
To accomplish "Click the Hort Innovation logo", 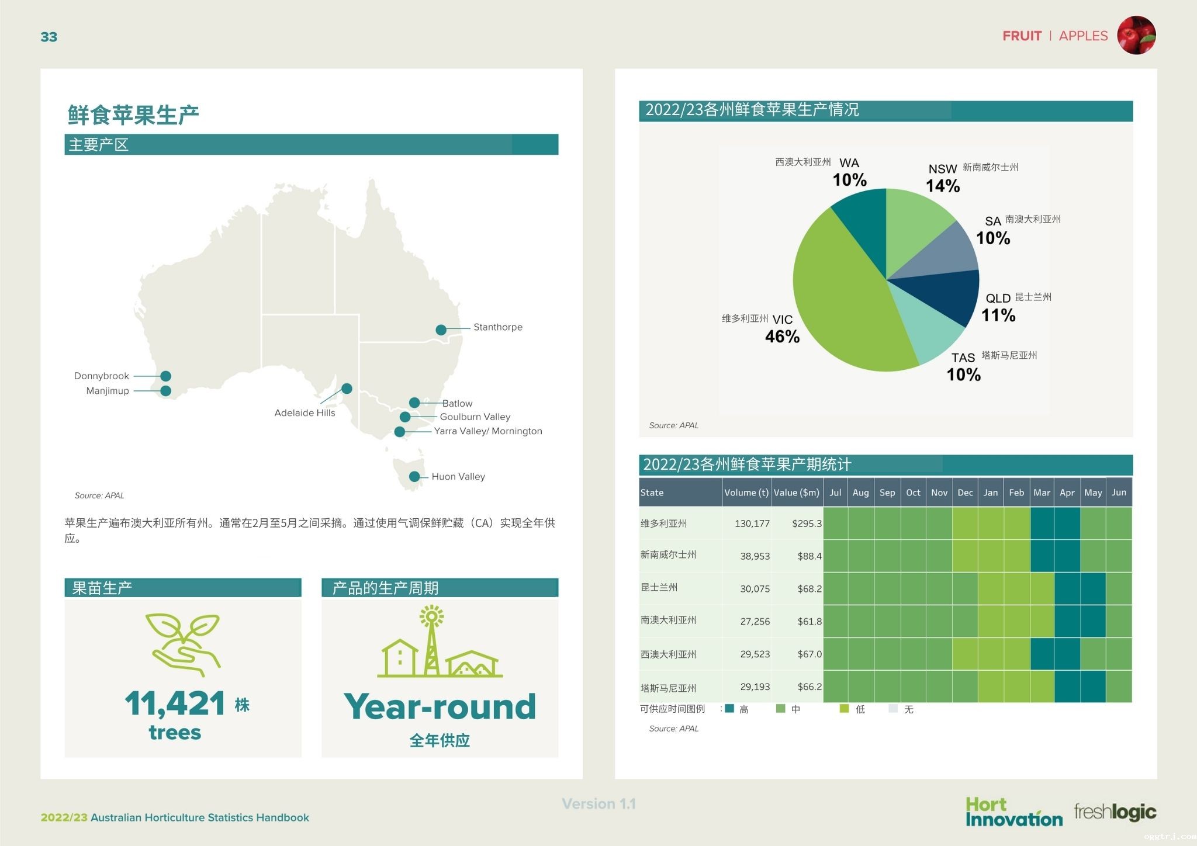I will 1013,812.
